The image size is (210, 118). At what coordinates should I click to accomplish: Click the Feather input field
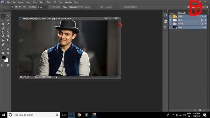[42, 7]
